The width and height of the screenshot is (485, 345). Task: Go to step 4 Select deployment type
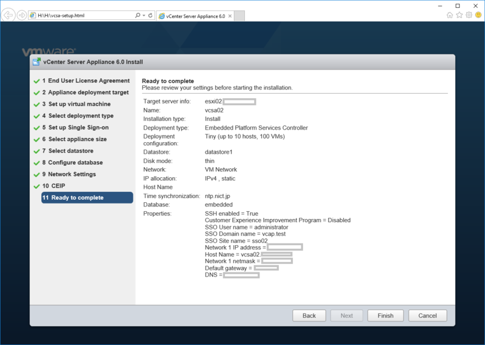pos(78,116)
